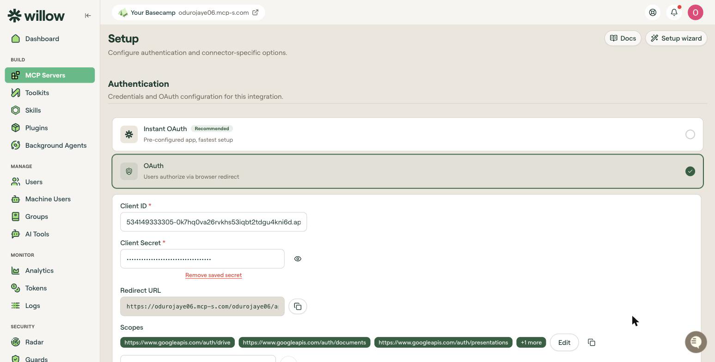Focus the Client ID field

[214, 222]
